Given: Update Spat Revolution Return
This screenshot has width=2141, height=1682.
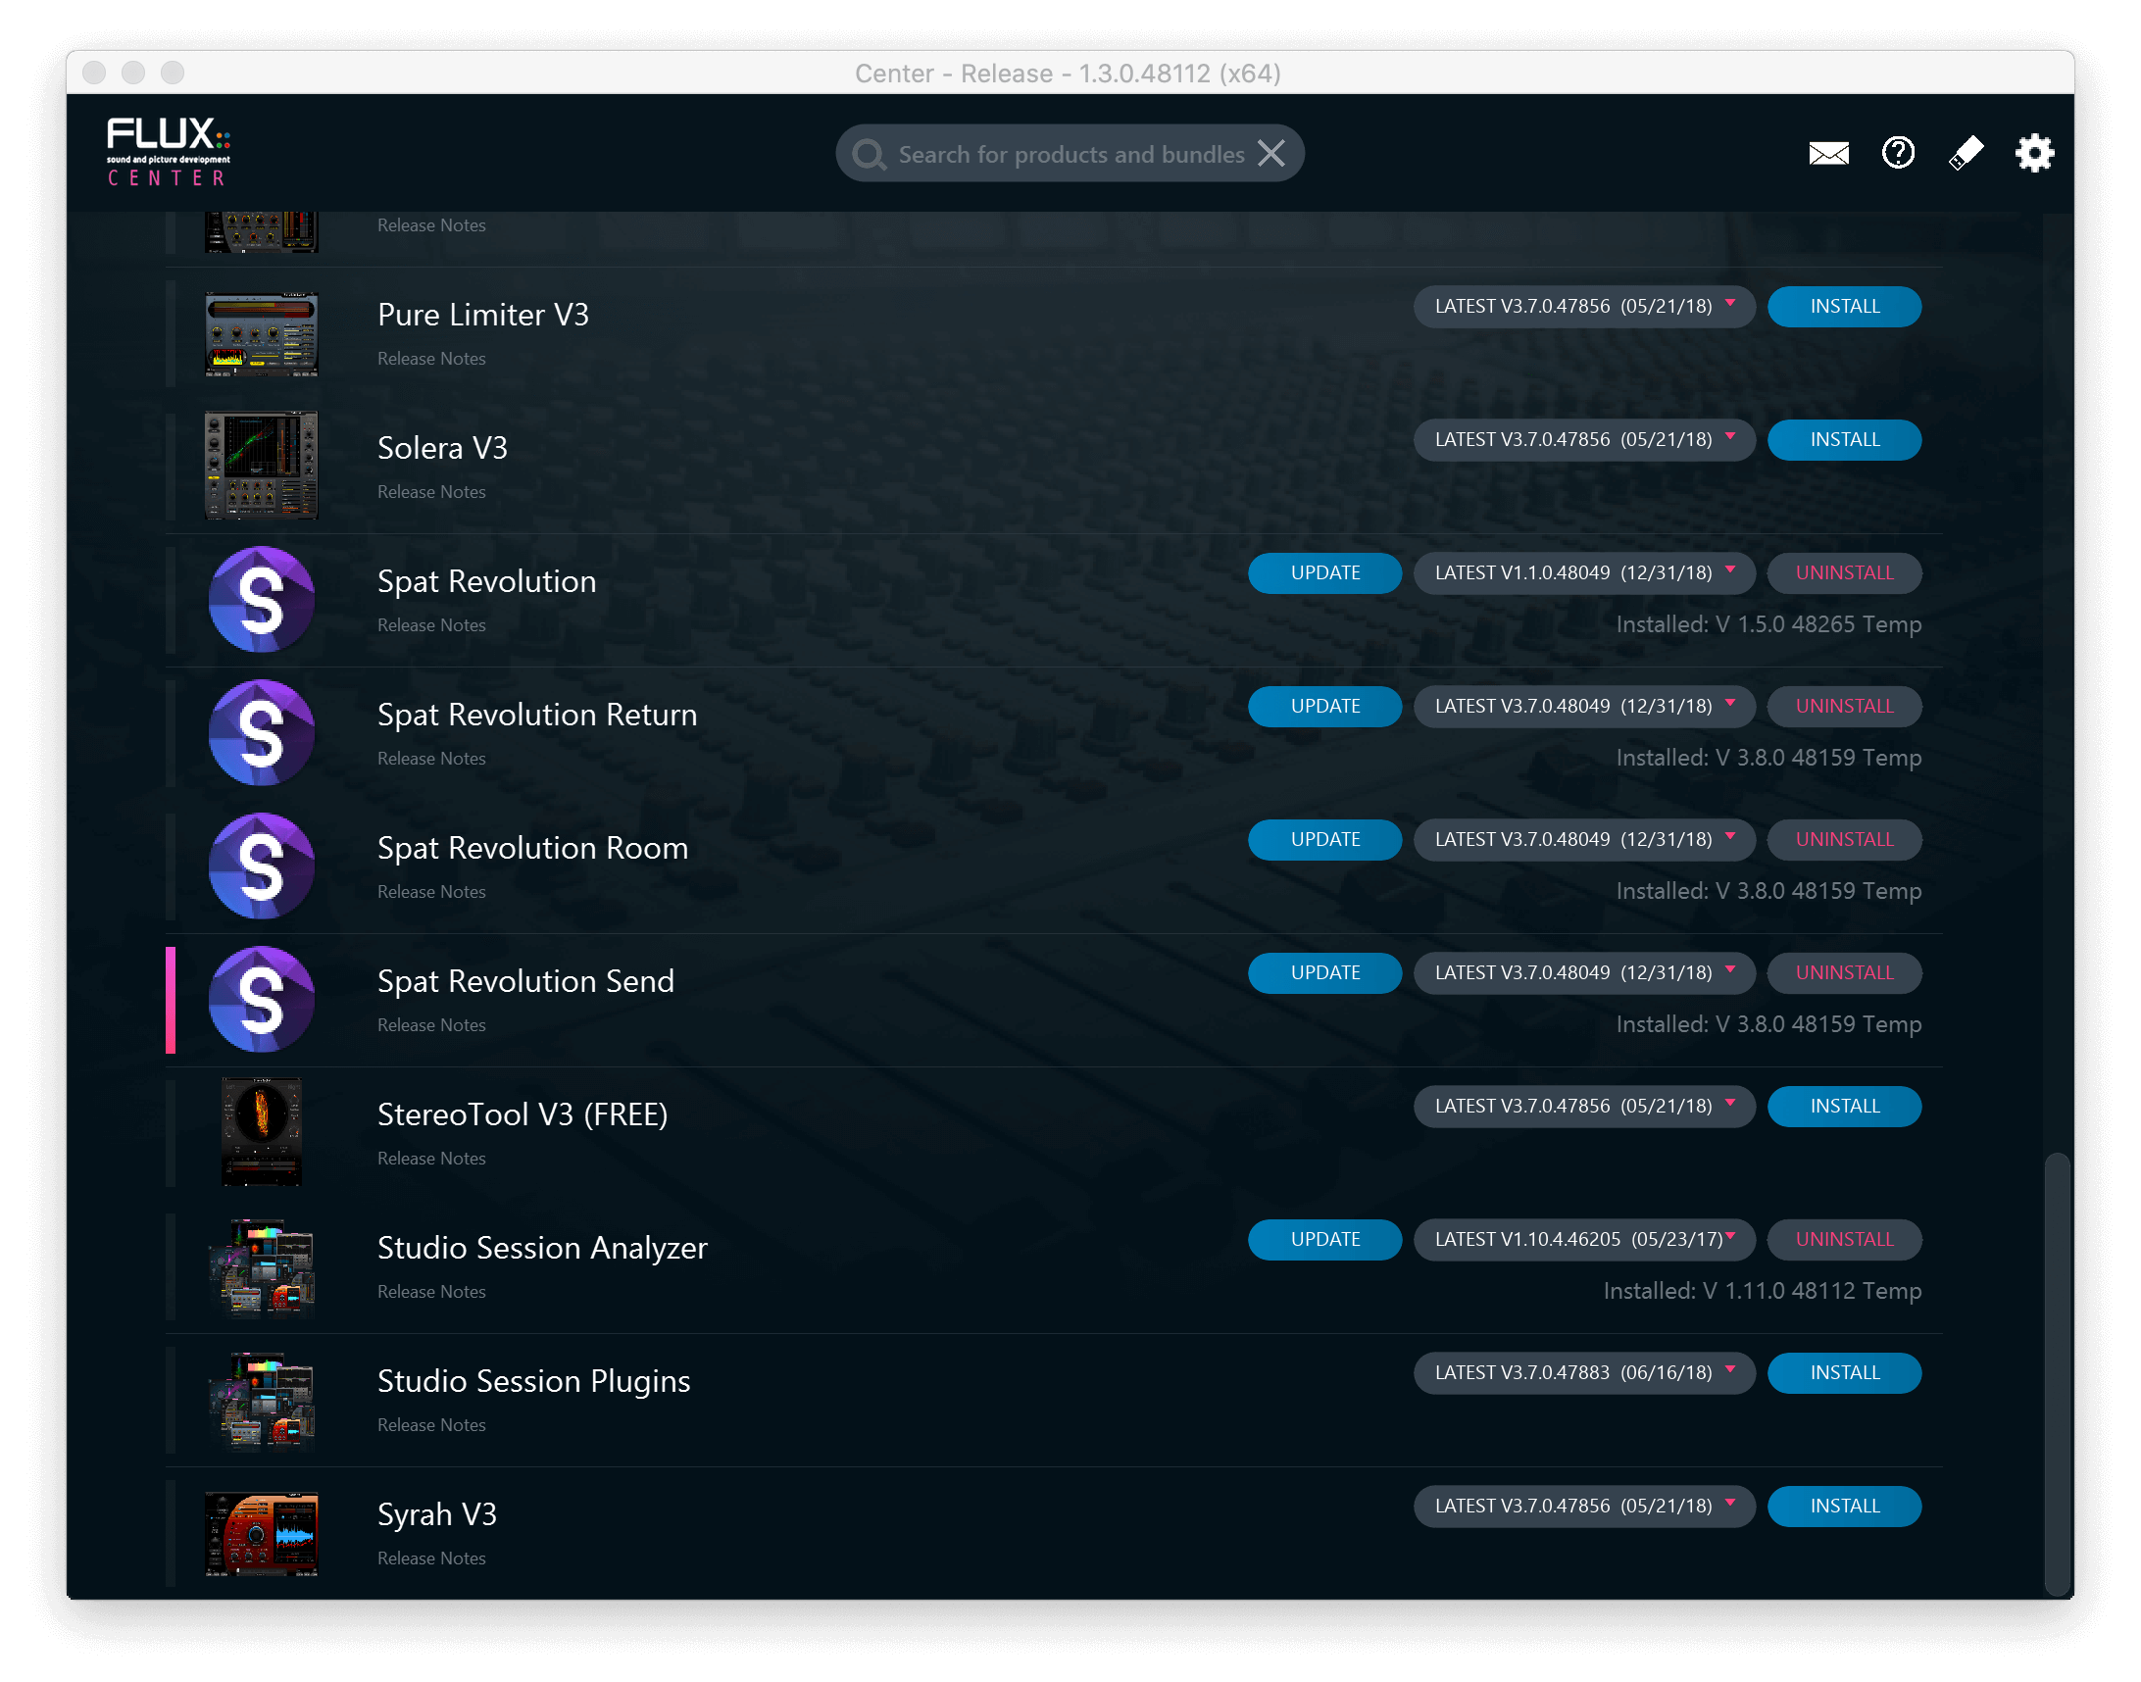Looking at the screenshot, I should 1323,706.
